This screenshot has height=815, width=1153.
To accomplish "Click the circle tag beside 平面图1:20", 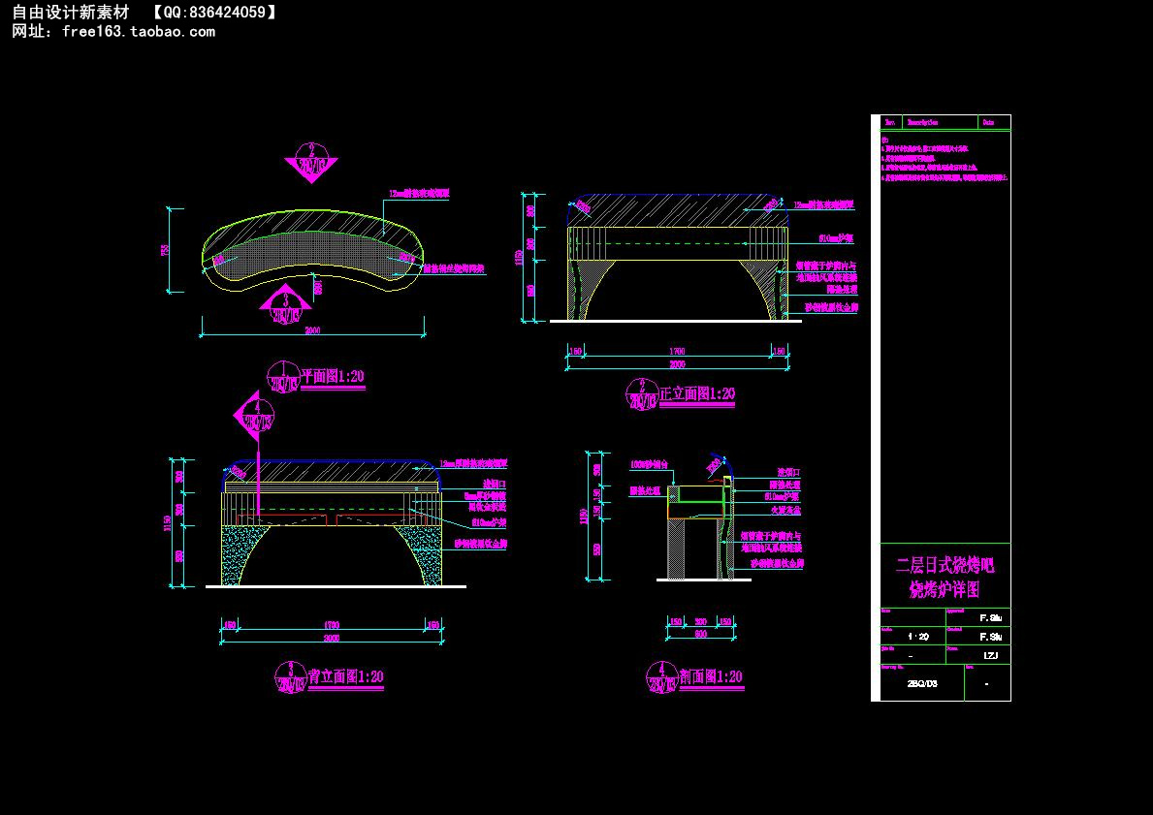I will [x=283, y=377].
